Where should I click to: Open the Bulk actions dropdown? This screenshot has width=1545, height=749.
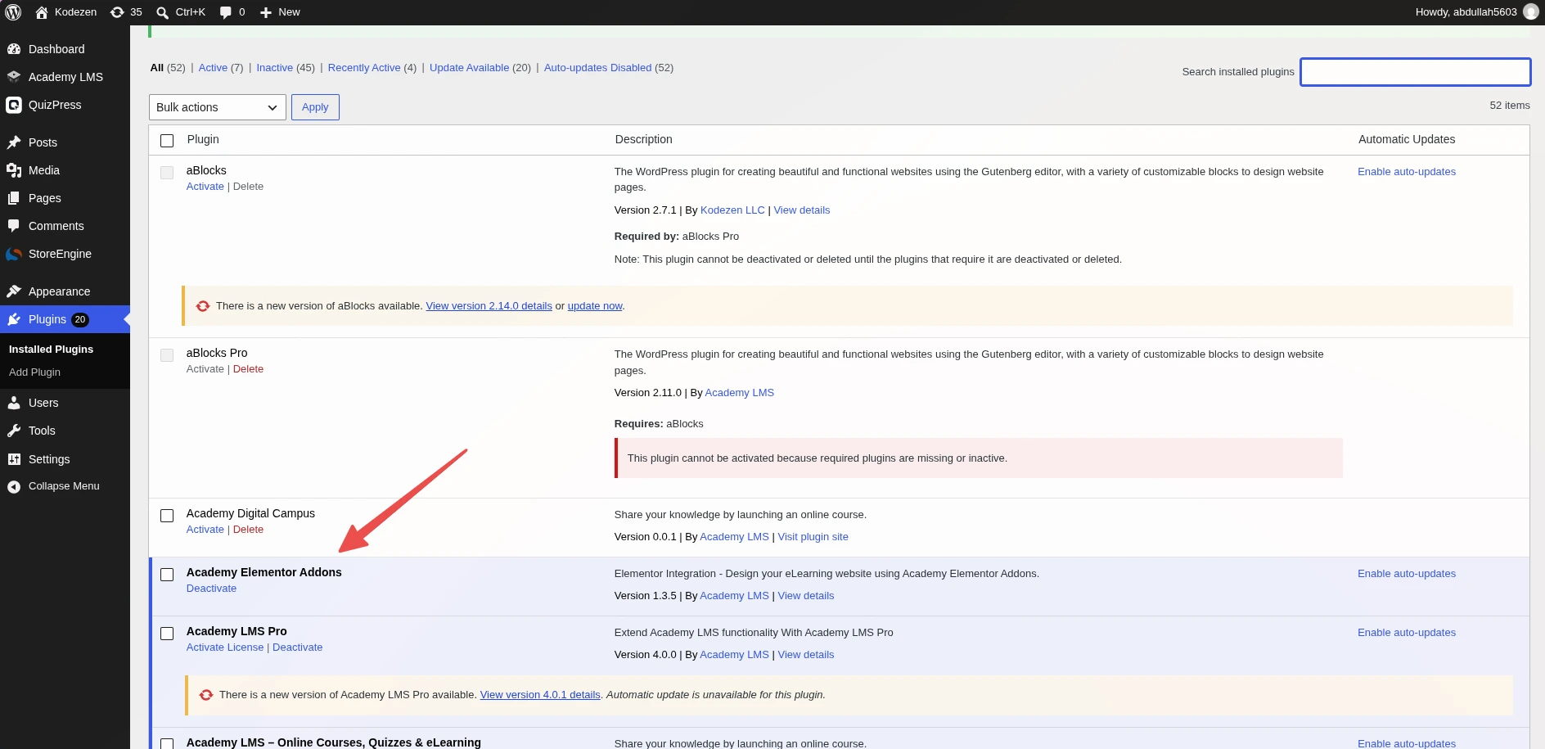pyautogui.click(x=218, y=107)
